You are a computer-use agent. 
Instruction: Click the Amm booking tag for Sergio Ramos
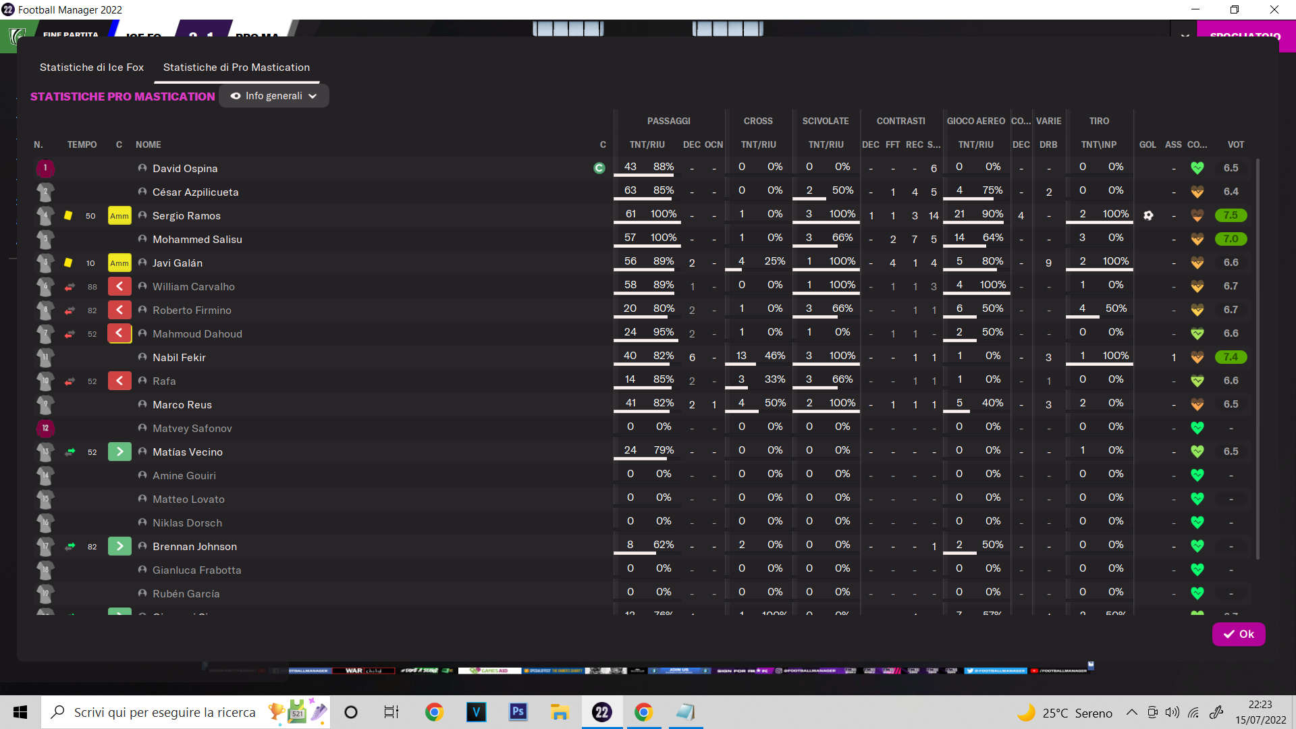click(x=119, y=216)
